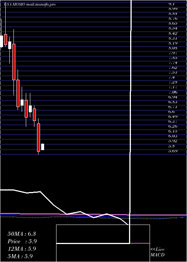This screenshot has height=262, width=187.
Task: Click the 8.42 price axis label
Action: [x=173, y=33]
